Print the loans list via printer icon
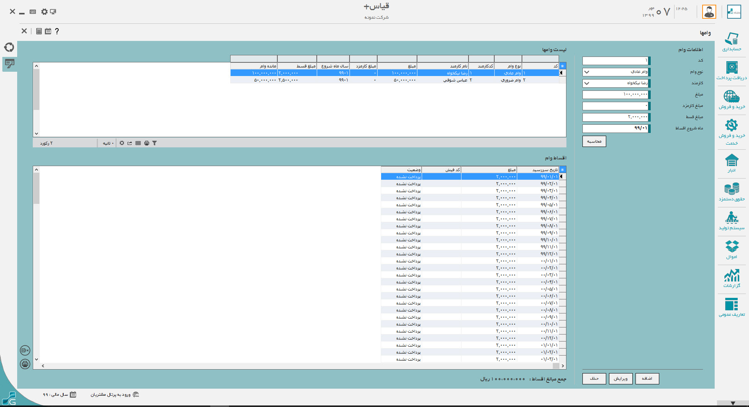The image size is (749, 407). 147,143
